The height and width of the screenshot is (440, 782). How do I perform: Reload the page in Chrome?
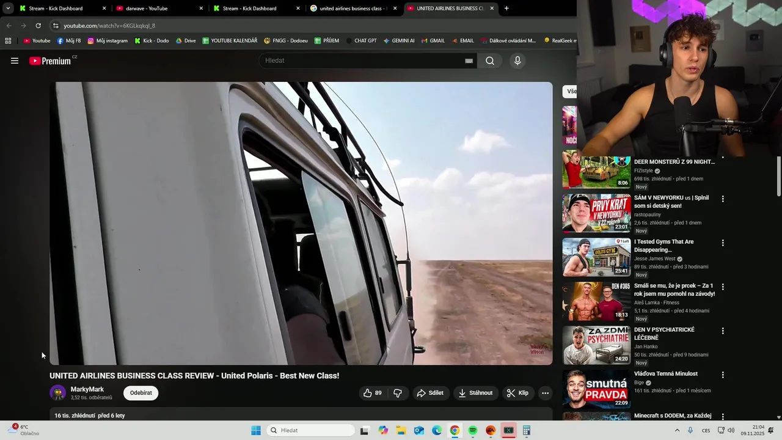click(38, 26)
